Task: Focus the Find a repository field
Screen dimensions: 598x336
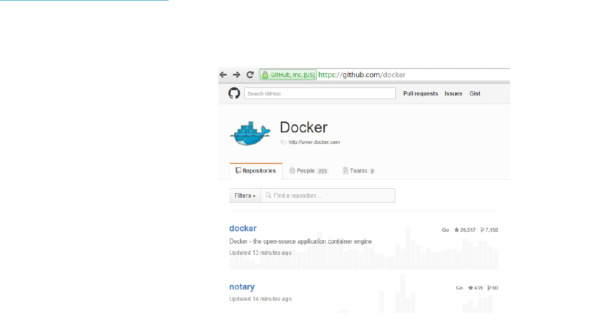Action: pyautogui.click(x=328, y=195)
